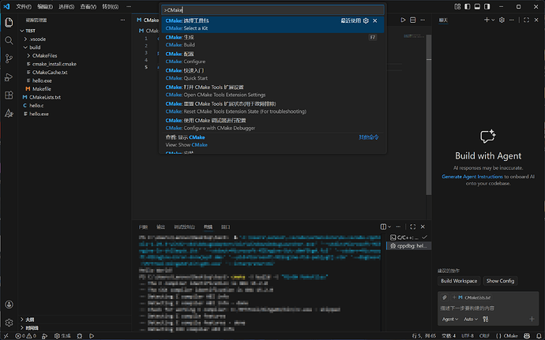Click the chat settings gear icon

502,21
